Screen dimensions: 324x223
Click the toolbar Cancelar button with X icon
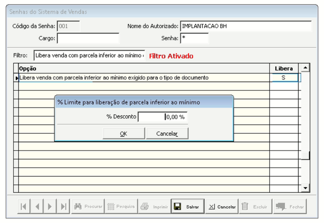point(221,207)
